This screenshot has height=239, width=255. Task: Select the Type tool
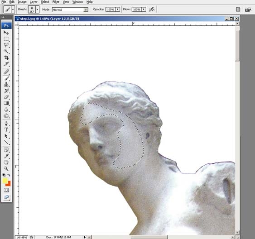(x=6, y=129)
